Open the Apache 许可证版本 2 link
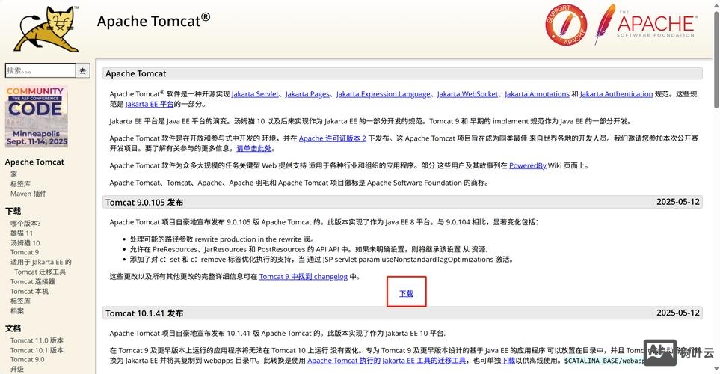The width and height of the screenshot is (720, 374). click(x=333, y=138)
